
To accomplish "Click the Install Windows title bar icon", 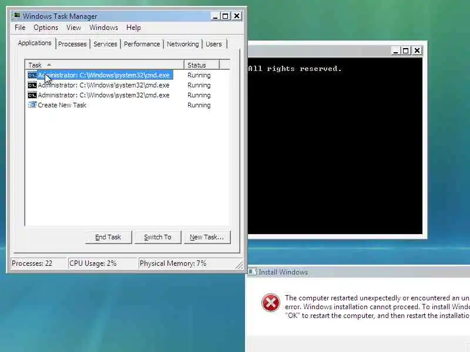I will [x=252, y=272].
